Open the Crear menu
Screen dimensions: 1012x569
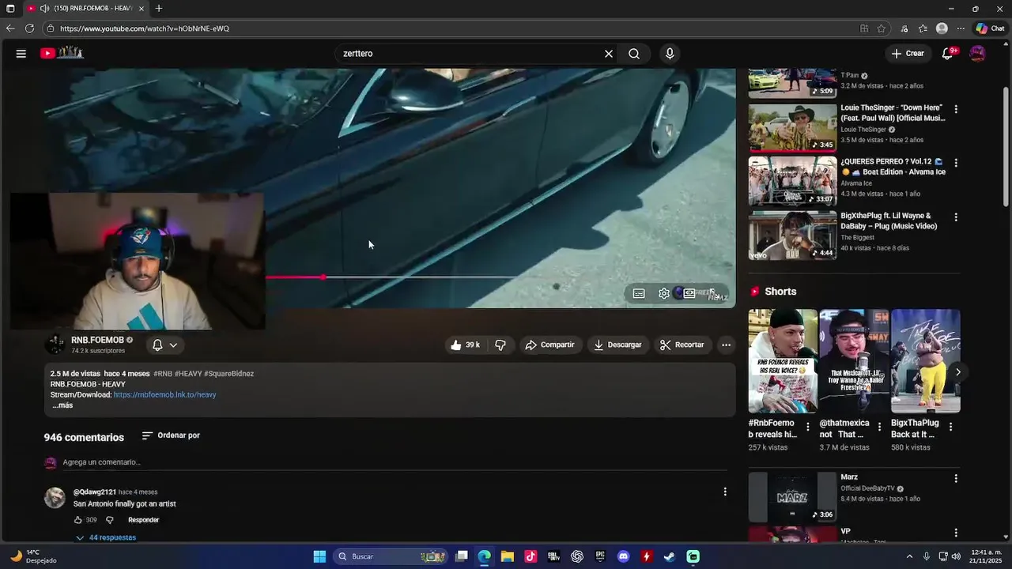907,54
